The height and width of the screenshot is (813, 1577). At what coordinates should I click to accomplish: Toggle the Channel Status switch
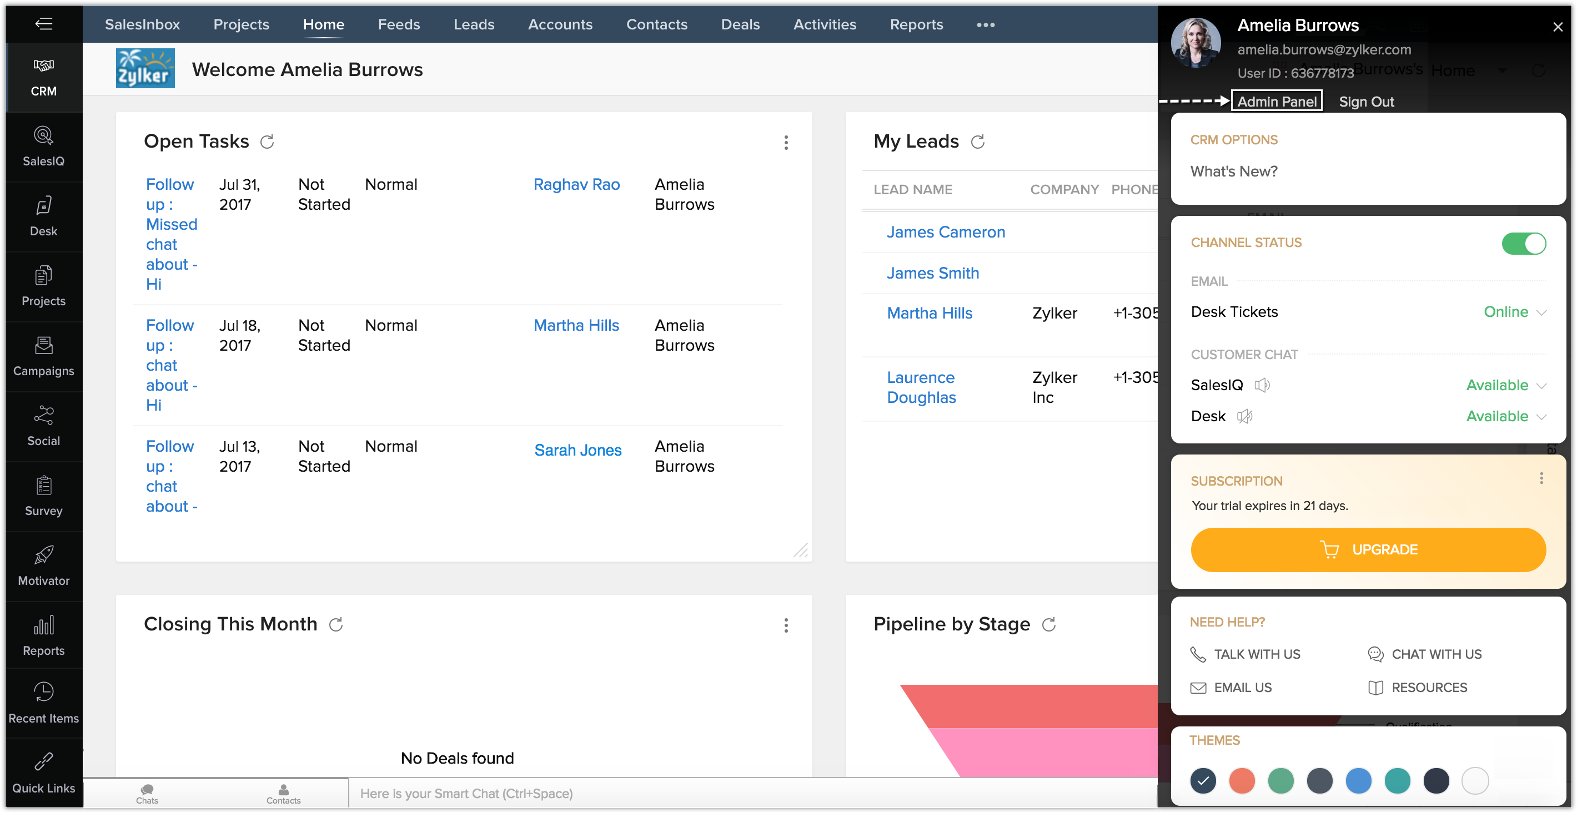tap(1523, 244)
